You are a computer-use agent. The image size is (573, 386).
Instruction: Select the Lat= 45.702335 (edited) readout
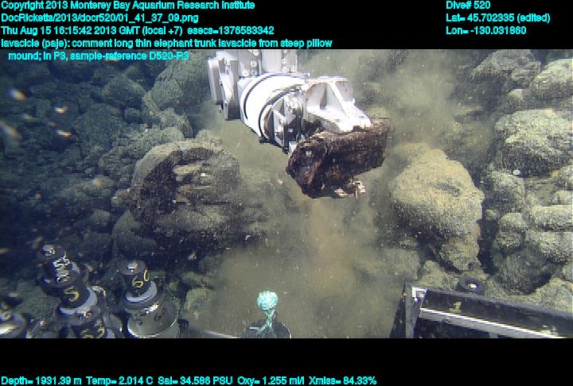click(x=497, y=18)
